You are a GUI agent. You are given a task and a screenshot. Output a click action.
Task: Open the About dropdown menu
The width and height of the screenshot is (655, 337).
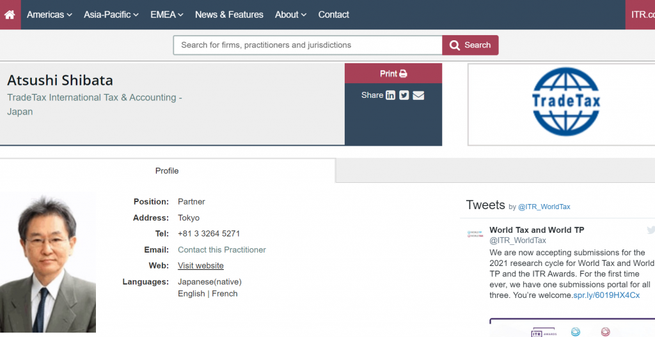[290, 15]
